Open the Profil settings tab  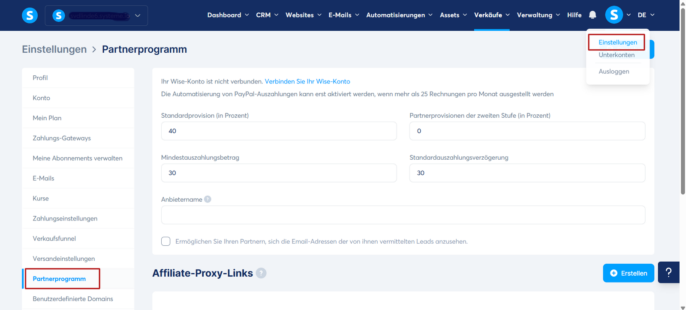click(78, 78)
